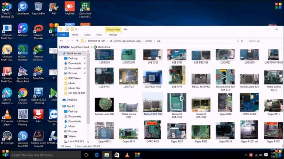The height and width of the screenshot is (159, 284).
Task: Open the UltraViewer desktop icon
Action: click(23, 8)
